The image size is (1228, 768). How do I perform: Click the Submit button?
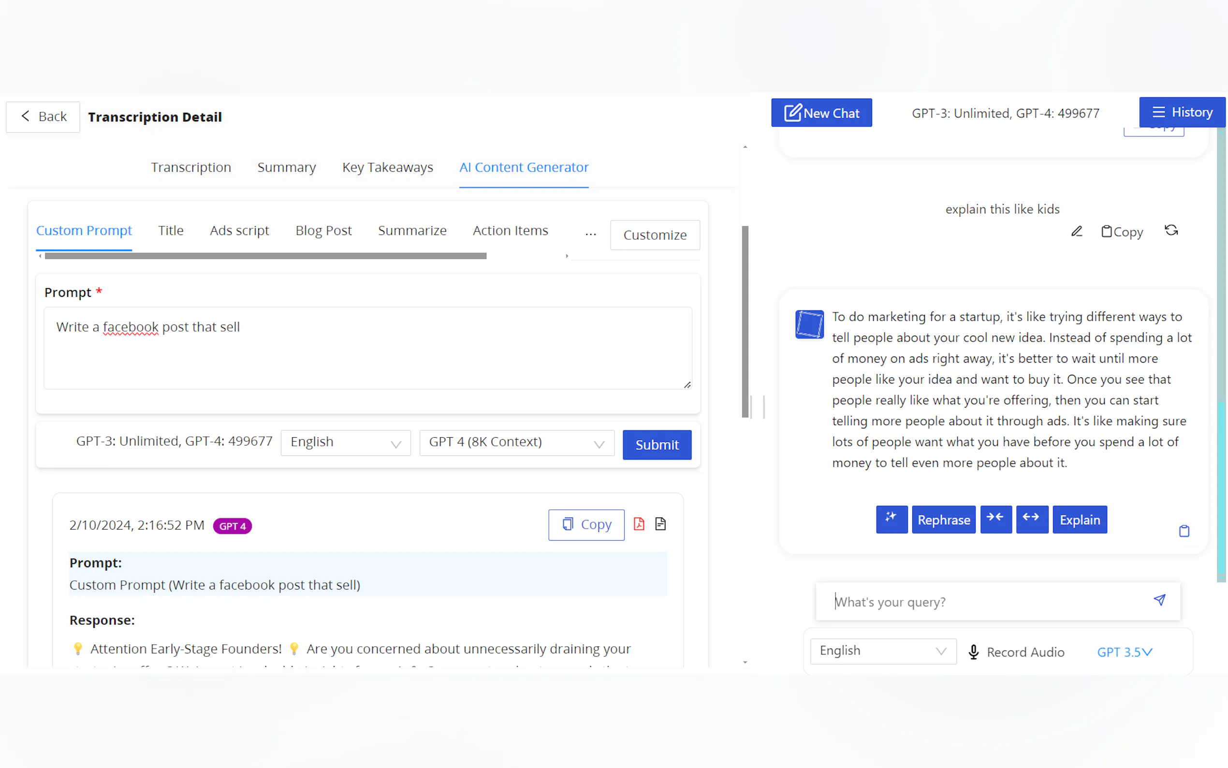click(657, 444)
